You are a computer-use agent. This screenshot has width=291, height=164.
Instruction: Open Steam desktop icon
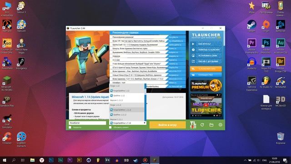point(251,26)
